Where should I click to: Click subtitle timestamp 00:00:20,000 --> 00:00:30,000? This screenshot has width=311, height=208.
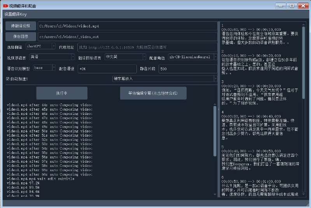(251, 86)
